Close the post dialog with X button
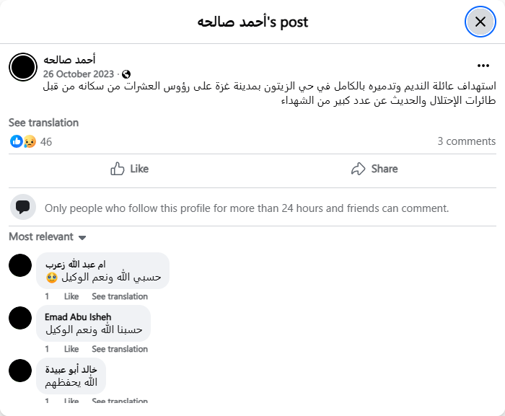505x416 pixels. 480,22
